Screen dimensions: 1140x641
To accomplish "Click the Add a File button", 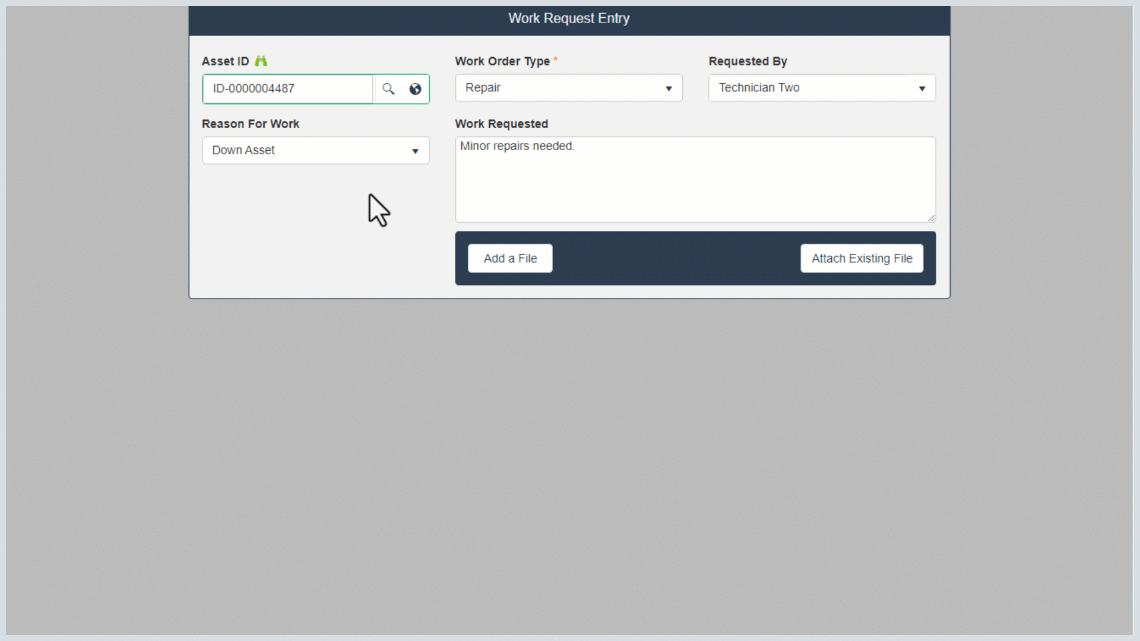I will tap(510, 259).
